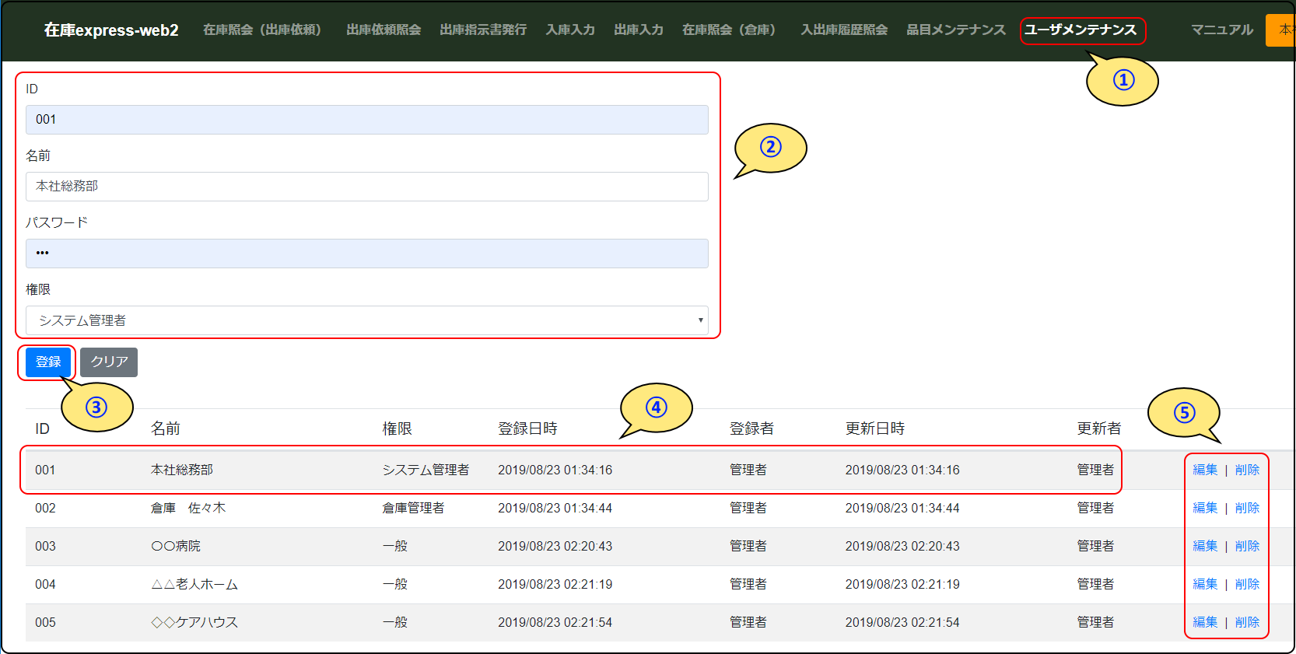This screenshot has width=1296, height=654.
Task: Go to 出庫依頼照会 page
Action: (x=384, y=30)
